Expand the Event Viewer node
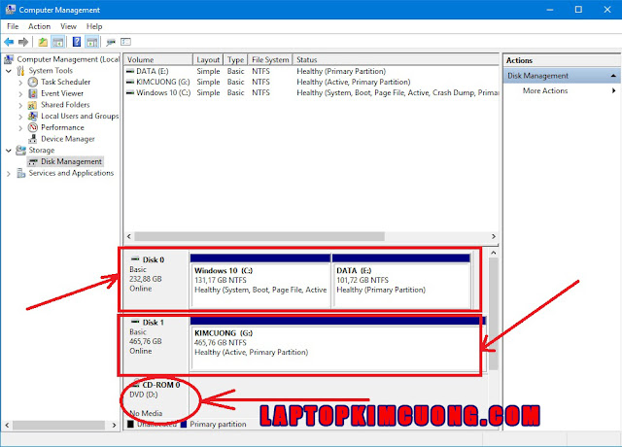Image resolution: width=622 pixels, height=447 pixels. (20, 93)
